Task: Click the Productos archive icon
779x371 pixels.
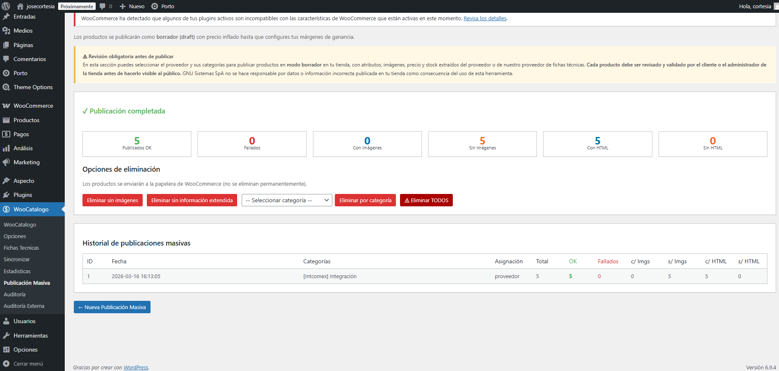Action: pyautogui.click(x=6, y=120)
